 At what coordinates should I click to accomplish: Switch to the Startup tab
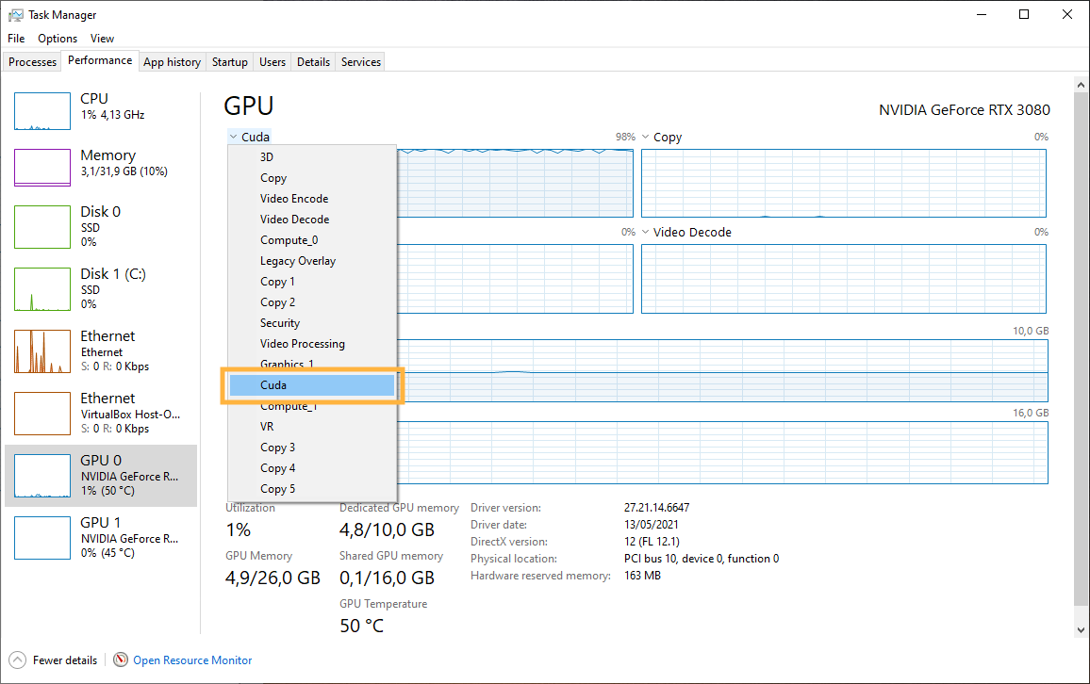click(230, 62)
